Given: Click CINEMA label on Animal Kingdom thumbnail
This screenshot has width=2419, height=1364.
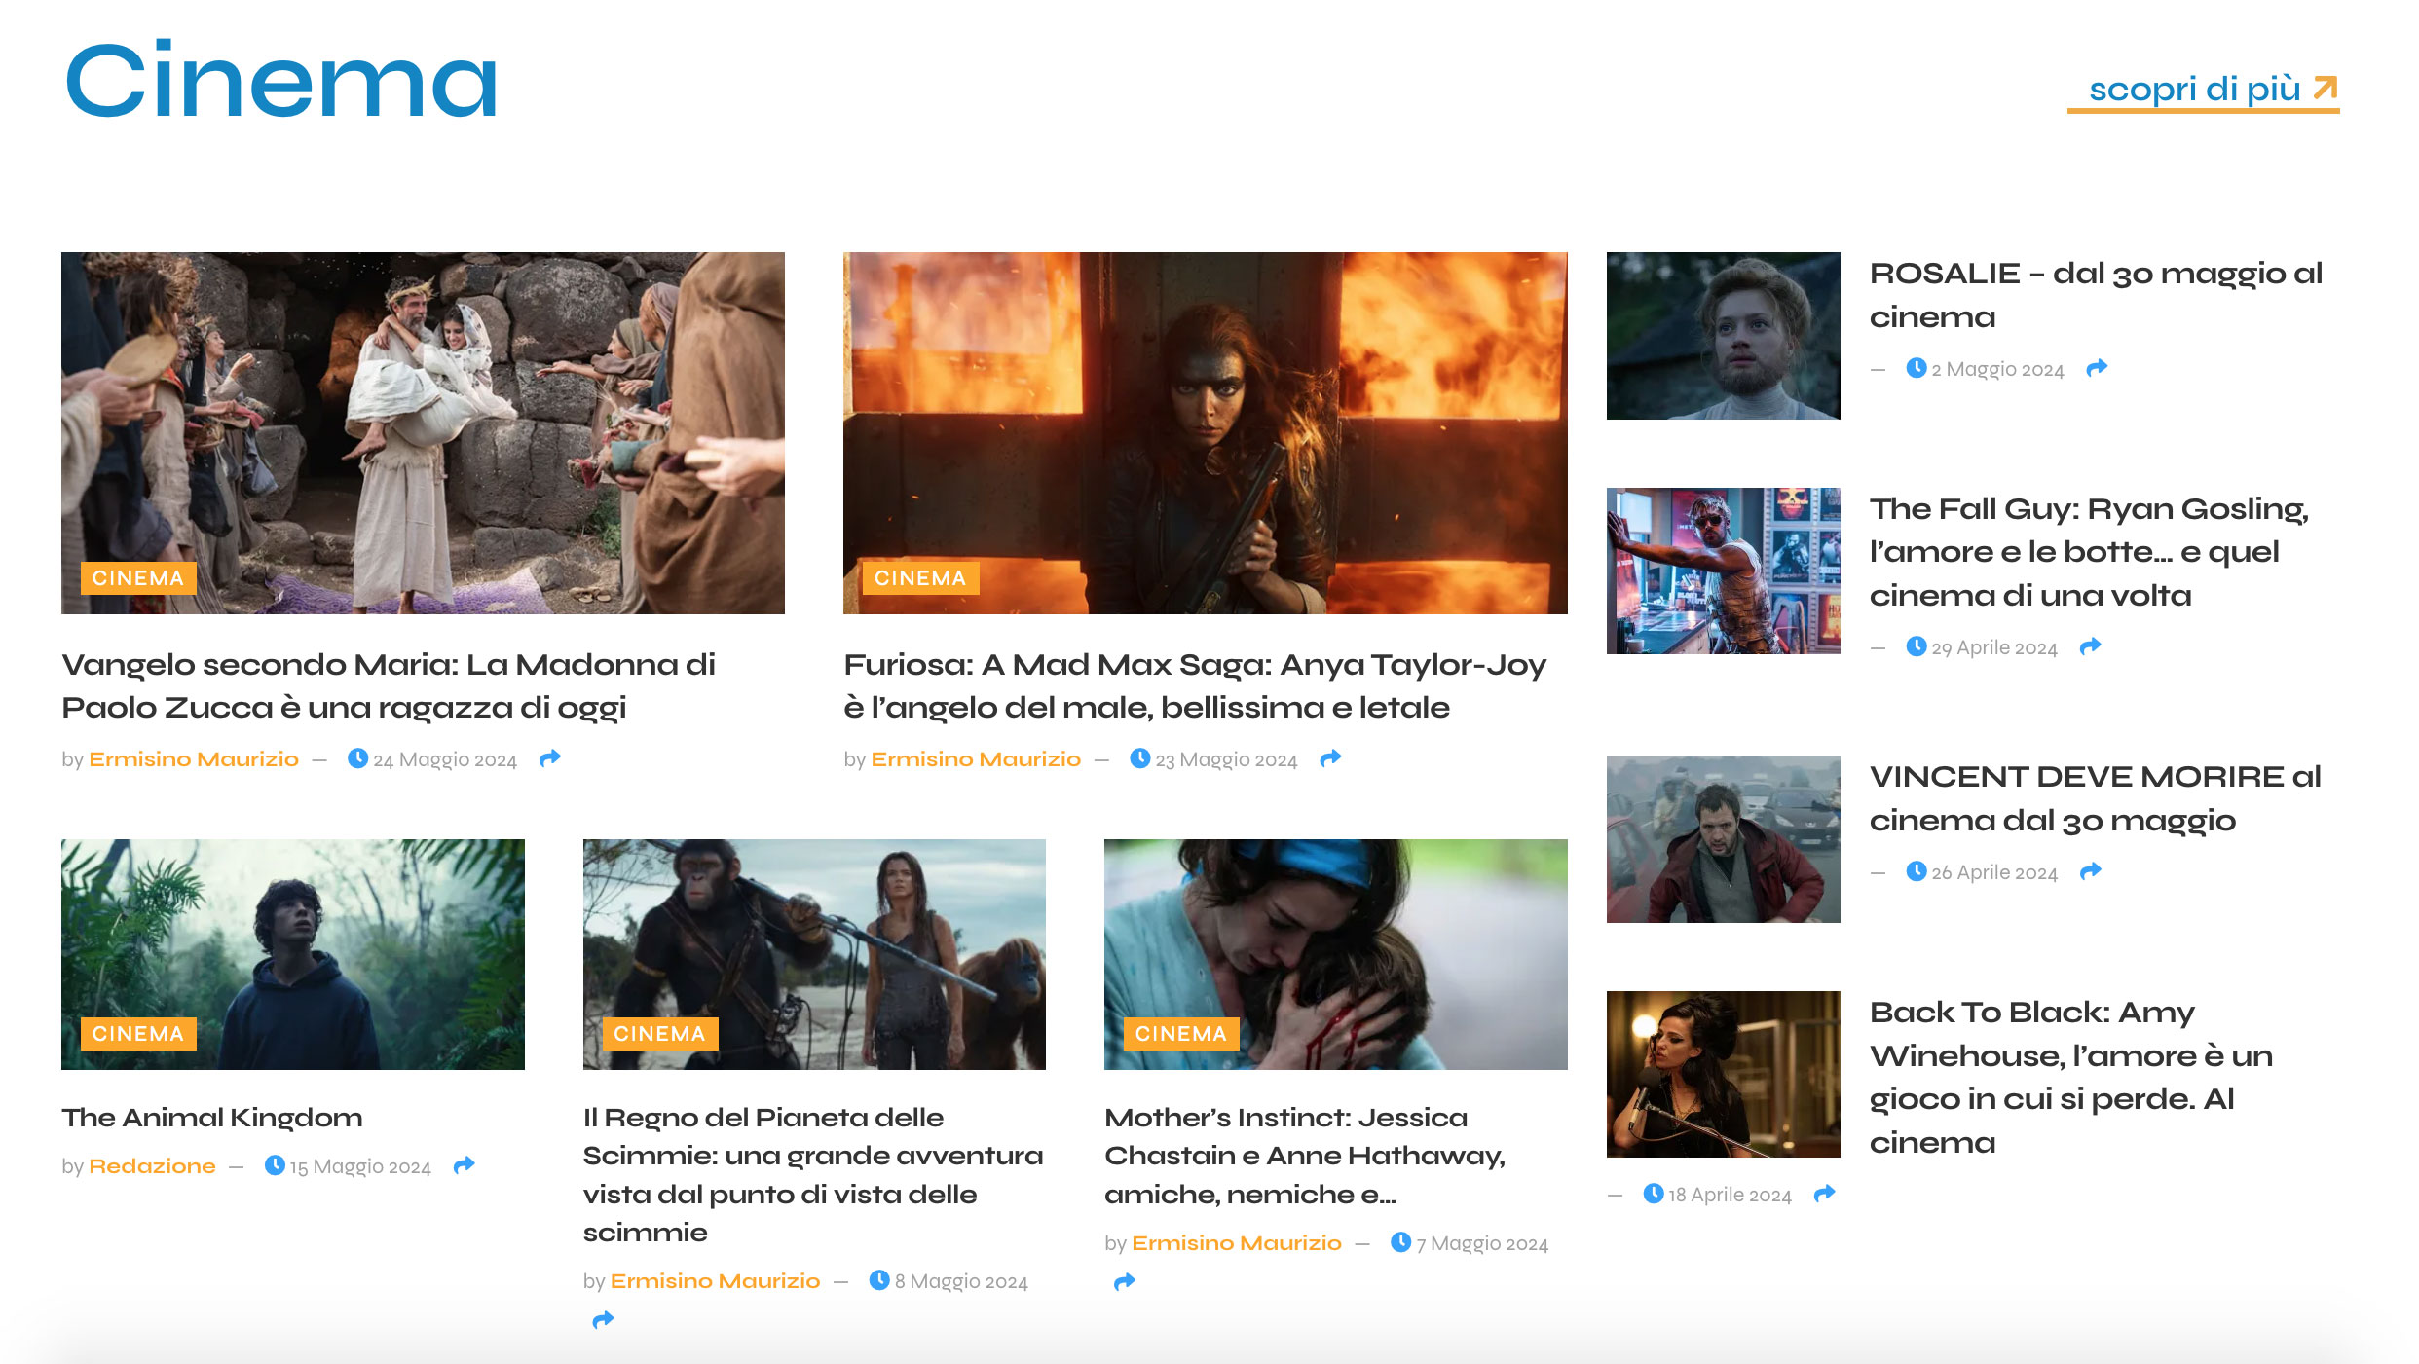Looking at the screenshot, I should (137, 1034).
